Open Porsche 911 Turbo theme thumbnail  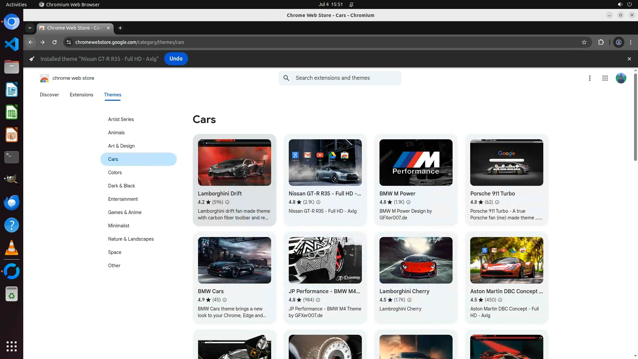pos(506,163)
